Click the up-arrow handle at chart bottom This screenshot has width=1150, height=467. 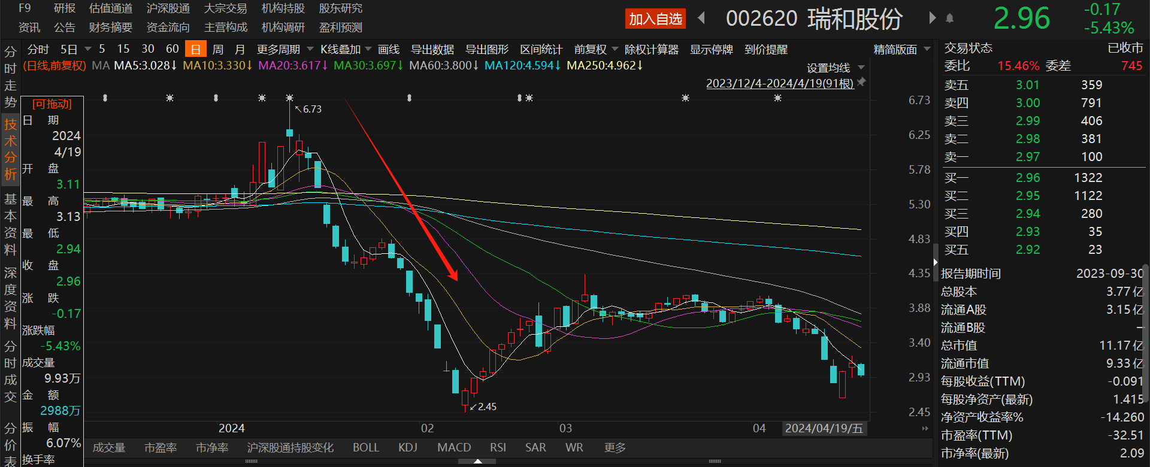(x=477, y=462)
